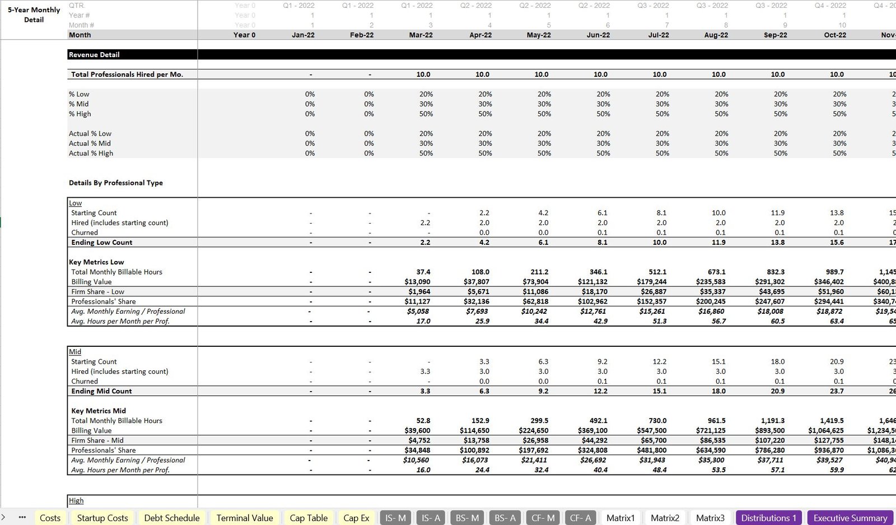
Task: Switch to the Distributions 1 tab
Action: tap(768, 518)
